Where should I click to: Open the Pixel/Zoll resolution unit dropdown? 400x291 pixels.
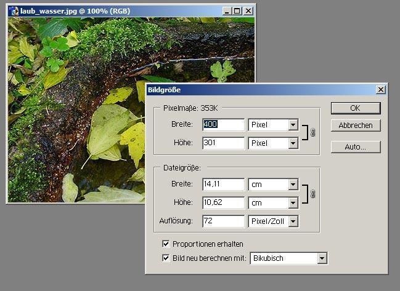[293, 221]
